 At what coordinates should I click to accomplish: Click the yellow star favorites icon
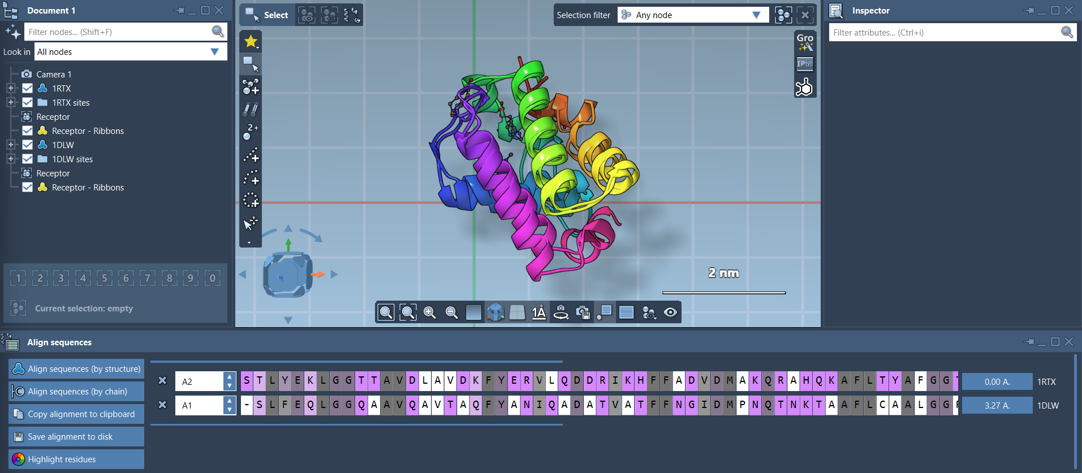251,41
